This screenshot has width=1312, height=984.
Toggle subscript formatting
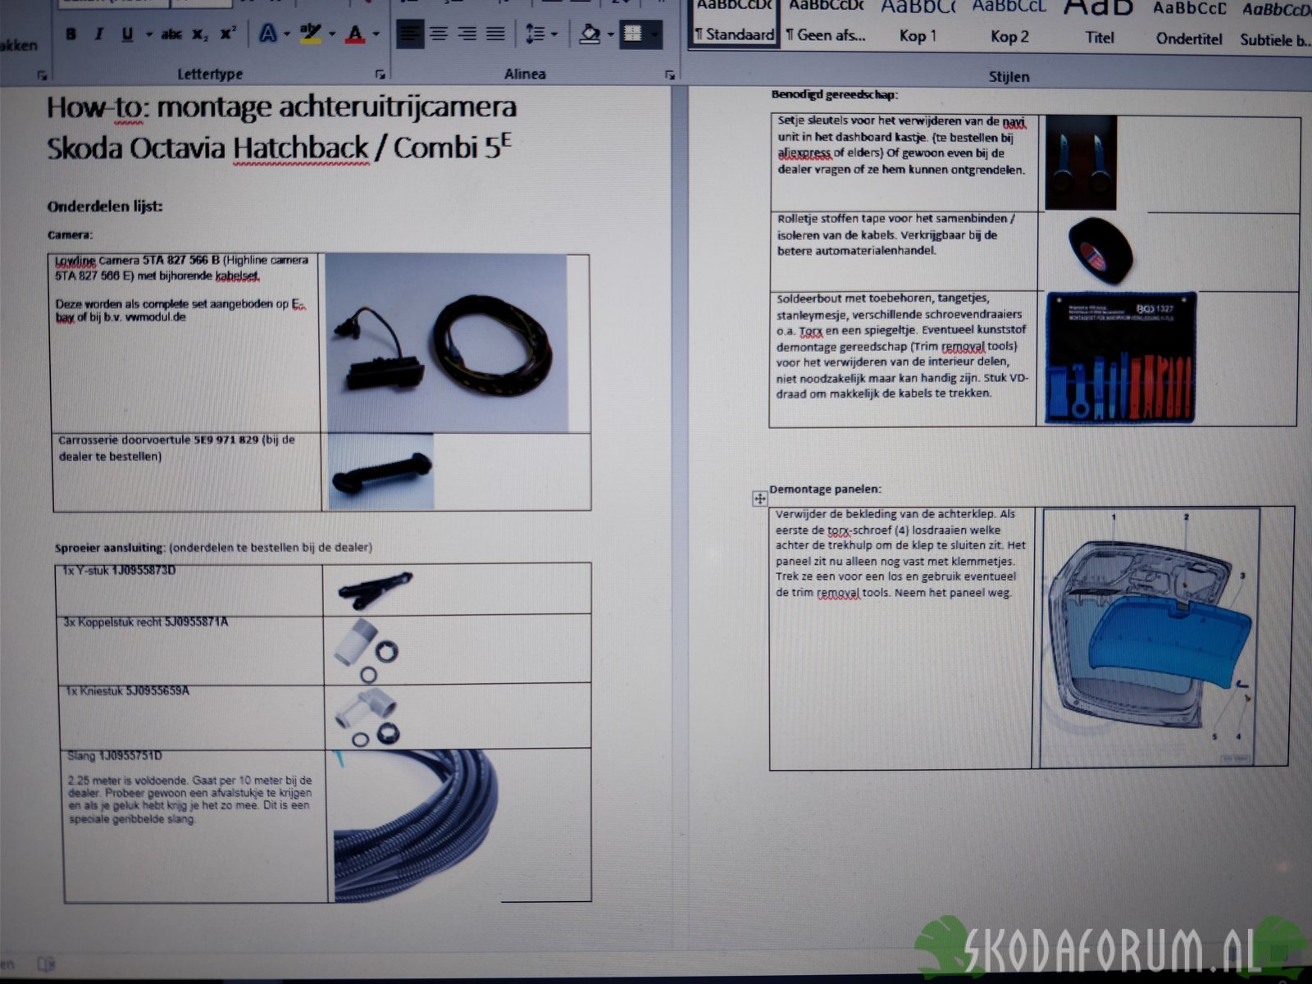click(x=200, y=34)
